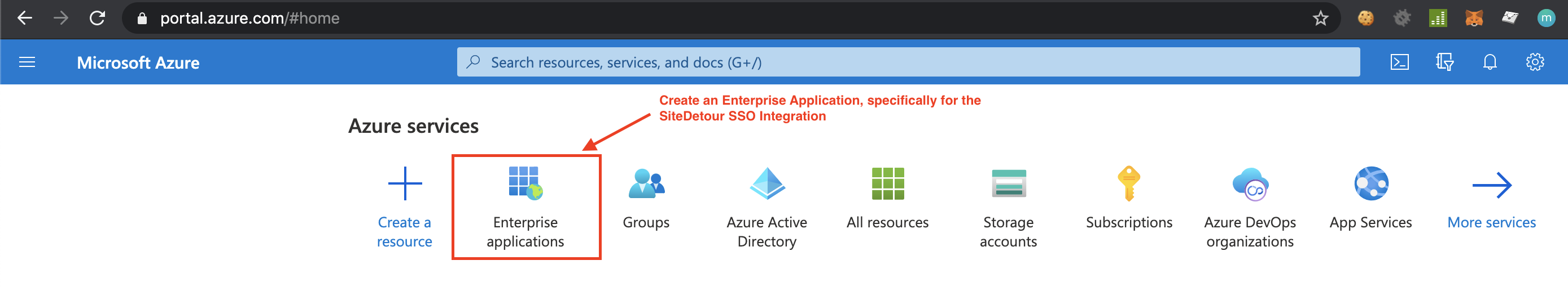This screenshot has height=287, width=1568.
Task: Open the browser profile avatar 'm'
Action: point(1546,18)
